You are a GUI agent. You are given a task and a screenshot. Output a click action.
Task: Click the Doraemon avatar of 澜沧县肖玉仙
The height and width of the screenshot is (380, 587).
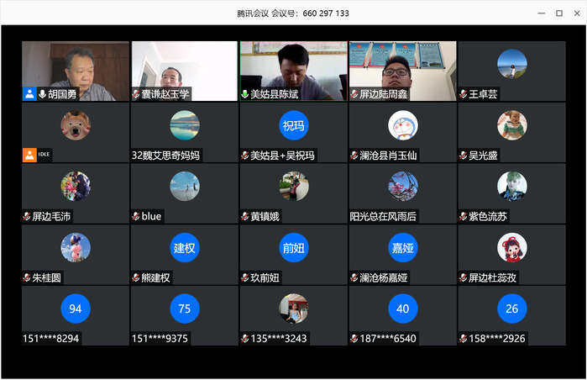click(x=403, y=125)
